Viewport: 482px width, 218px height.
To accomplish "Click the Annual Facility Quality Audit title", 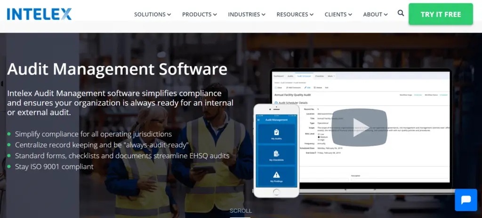I will coord(292,95).
